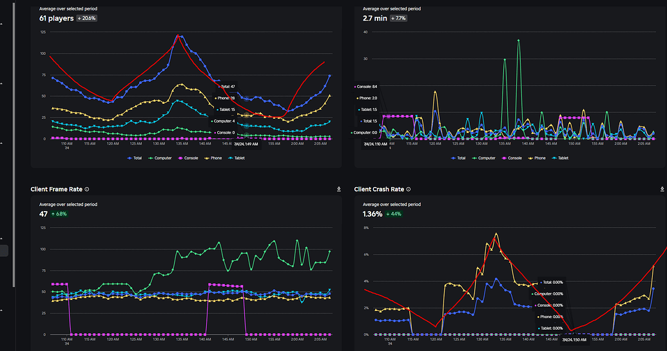This screenshot has height=351, width=667.
Task: Click 'Total: 0.00%' in the crash rate tooltip
Action: point(552,282)
